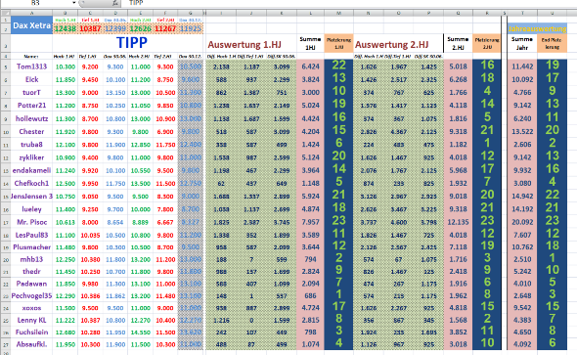Select the red value 10387

90,28
